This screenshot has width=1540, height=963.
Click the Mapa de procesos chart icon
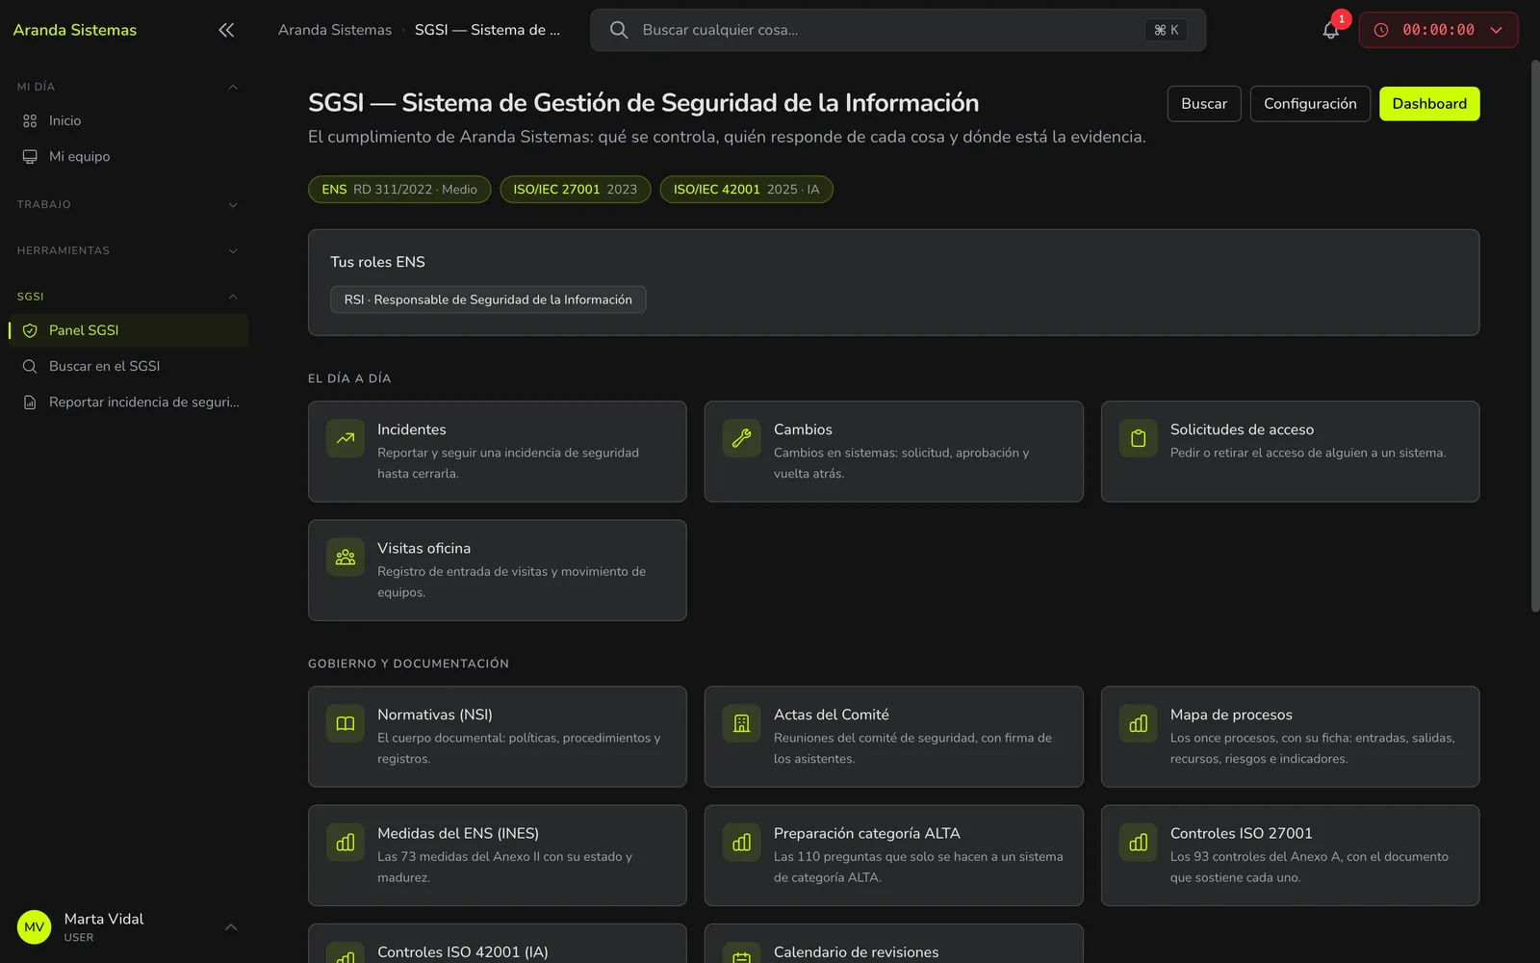tap(1138, 723)
